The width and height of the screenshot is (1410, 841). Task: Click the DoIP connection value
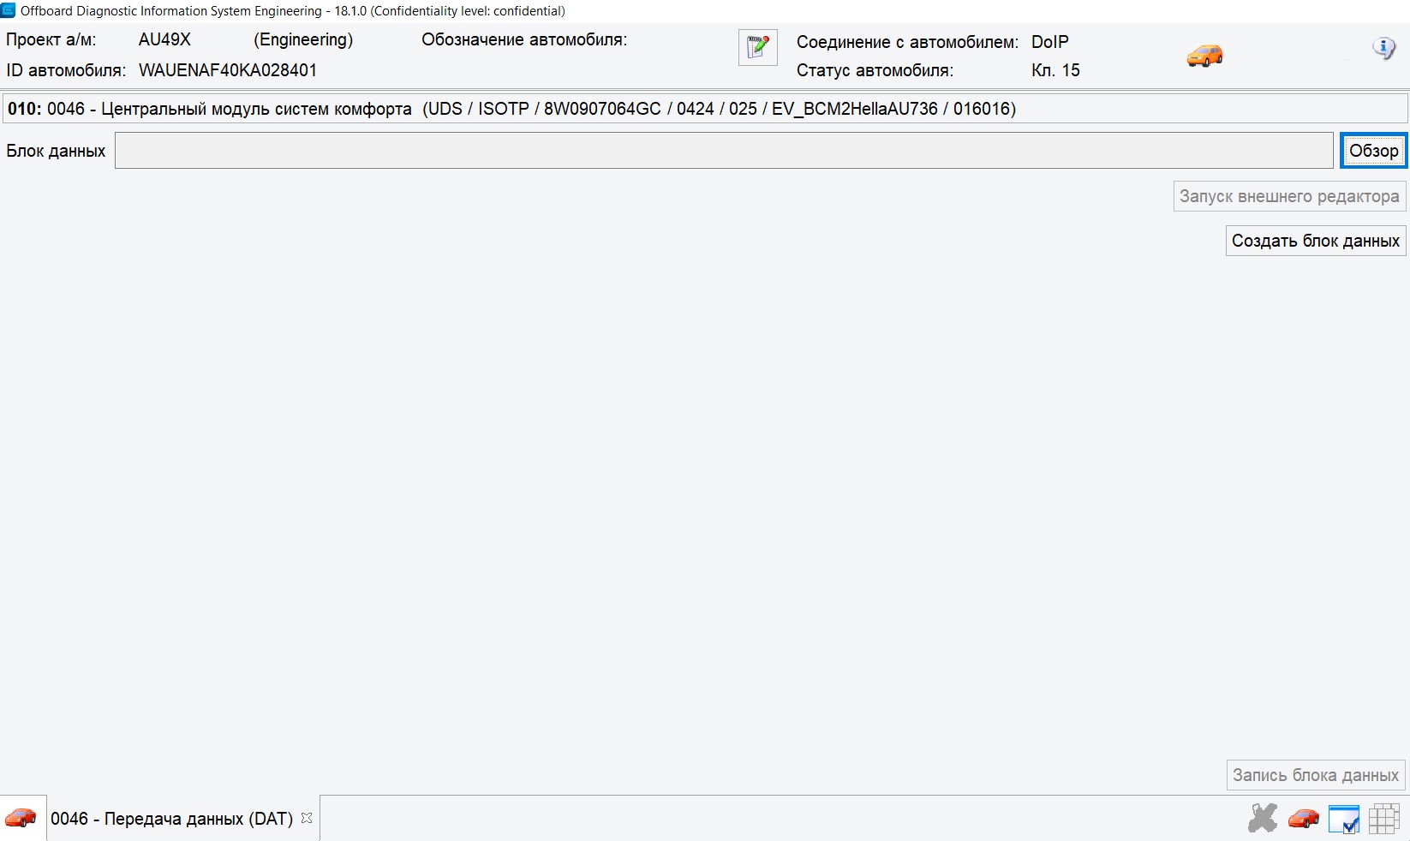coord(1049,42)
